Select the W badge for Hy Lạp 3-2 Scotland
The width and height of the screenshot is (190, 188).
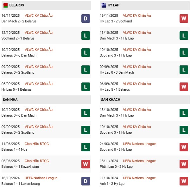[x=184, y=19]
